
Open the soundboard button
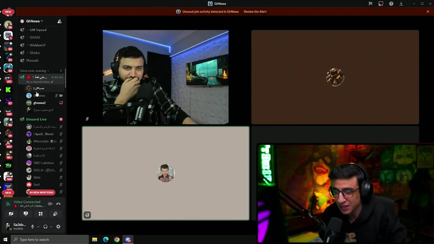55,214
